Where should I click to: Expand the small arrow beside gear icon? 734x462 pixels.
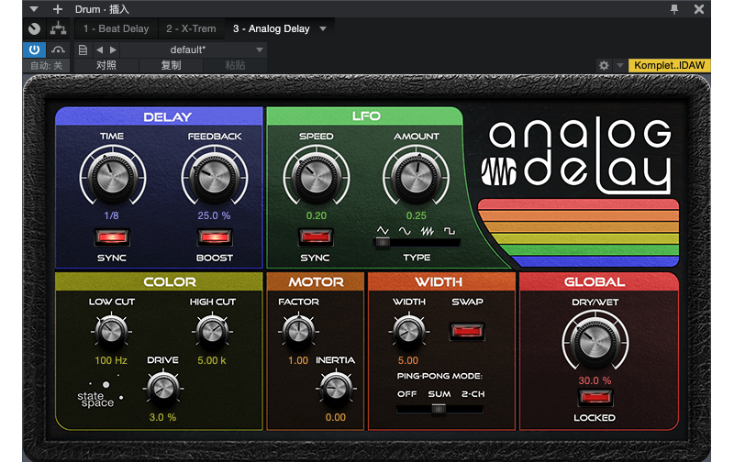(620, 65)
